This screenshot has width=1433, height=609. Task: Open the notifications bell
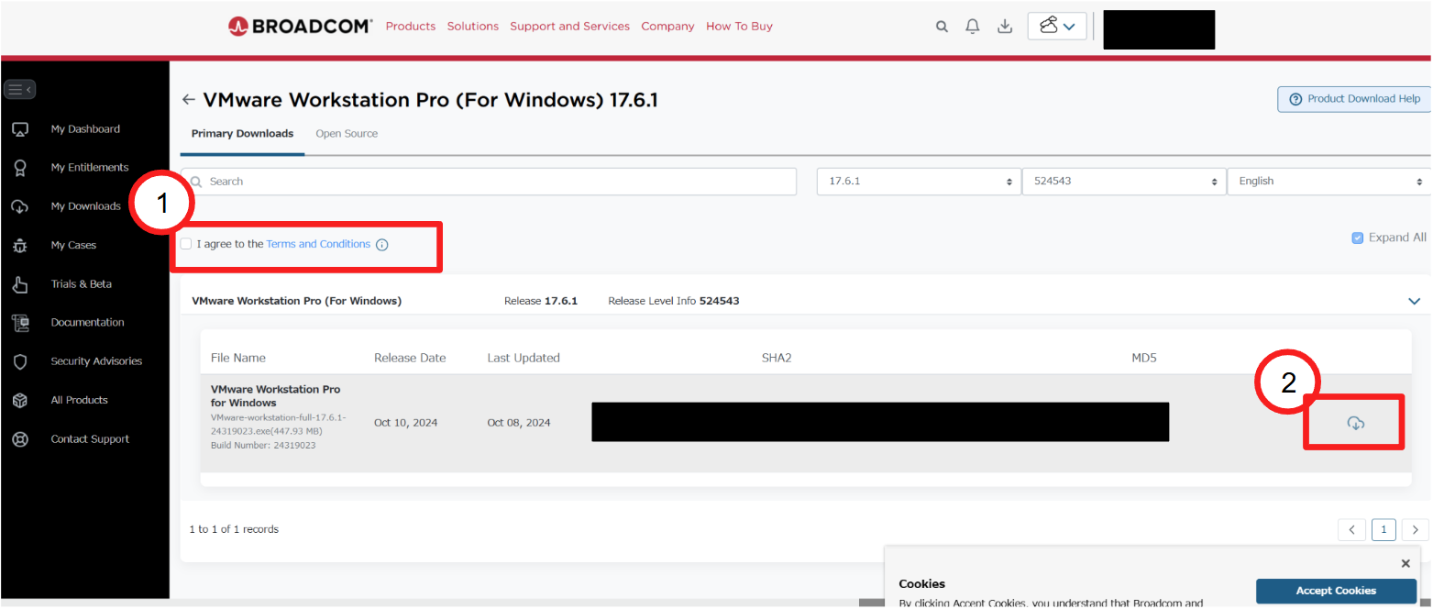click(972, 26)
